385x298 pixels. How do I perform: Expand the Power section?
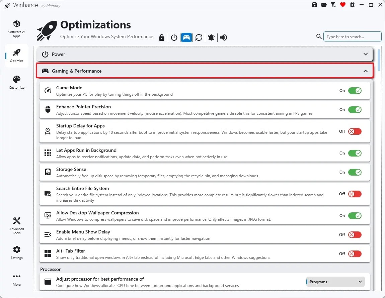click(x=366, y=54)
